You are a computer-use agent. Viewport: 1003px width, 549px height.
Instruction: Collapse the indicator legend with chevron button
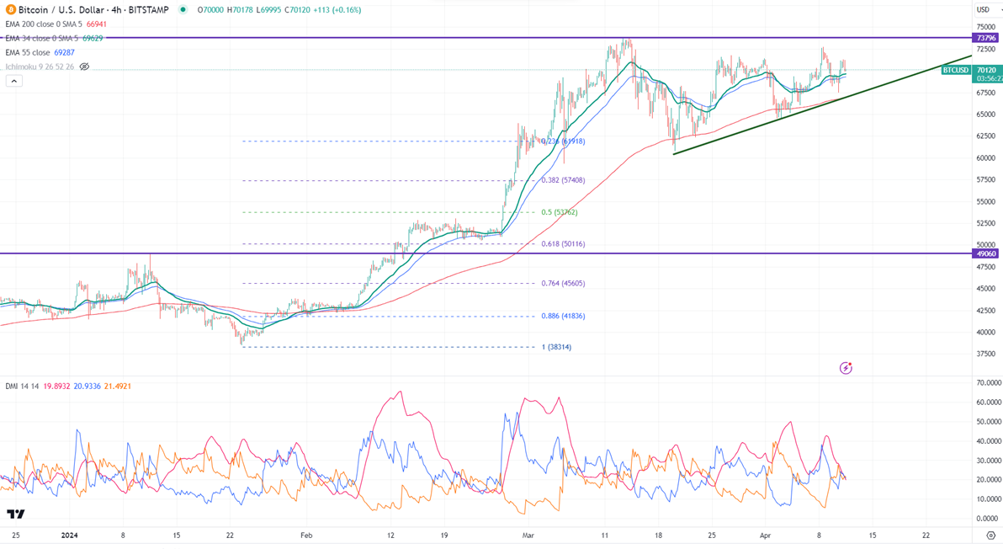click(14, 82)
